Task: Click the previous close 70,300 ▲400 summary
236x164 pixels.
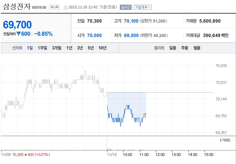Action: (x=31, y=155)
